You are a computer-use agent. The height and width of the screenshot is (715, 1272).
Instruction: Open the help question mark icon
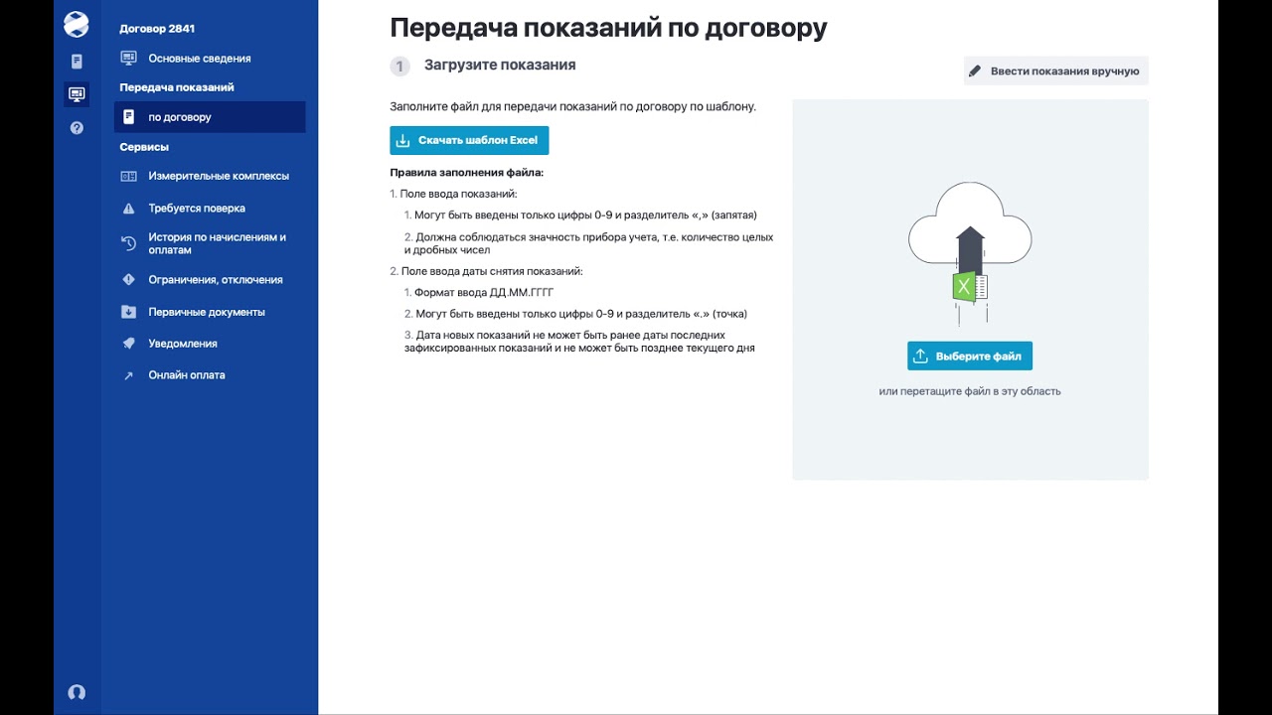(x=77, y=128)
